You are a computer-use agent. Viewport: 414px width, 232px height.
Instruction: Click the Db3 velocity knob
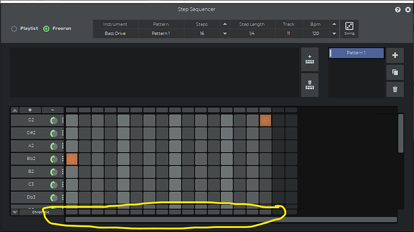[x=53, y=198]
